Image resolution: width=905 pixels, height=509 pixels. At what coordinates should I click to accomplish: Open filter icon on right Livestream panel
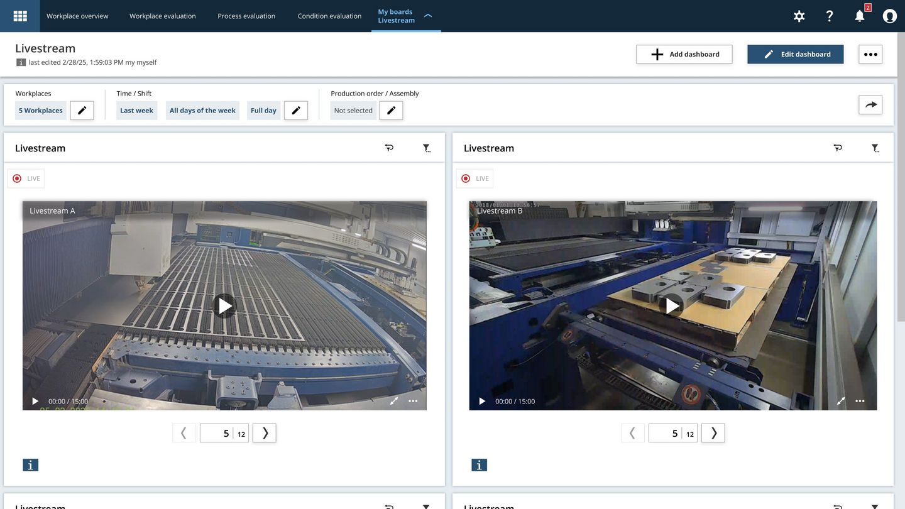point(875,148)
